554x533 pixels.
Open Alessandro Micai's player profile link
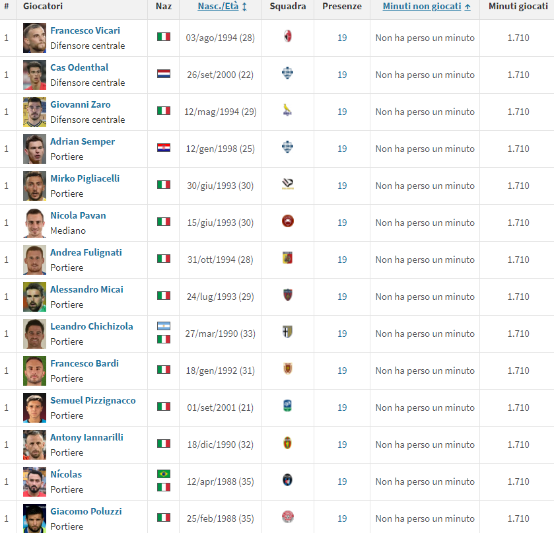click(87, 289)
